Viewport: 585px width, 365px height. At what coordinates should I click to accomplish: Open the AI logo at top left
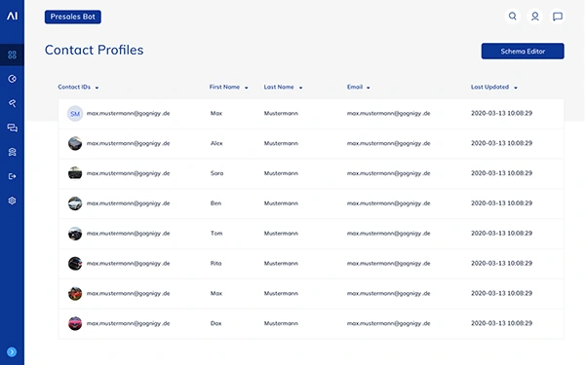pos(12,16)
